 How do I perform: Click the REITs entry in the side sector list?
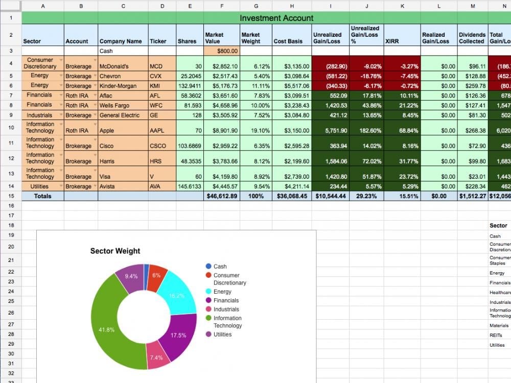click(496, 335)
